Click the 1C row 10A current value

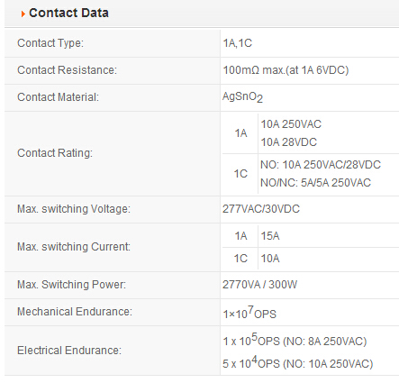tap(270, 259)
